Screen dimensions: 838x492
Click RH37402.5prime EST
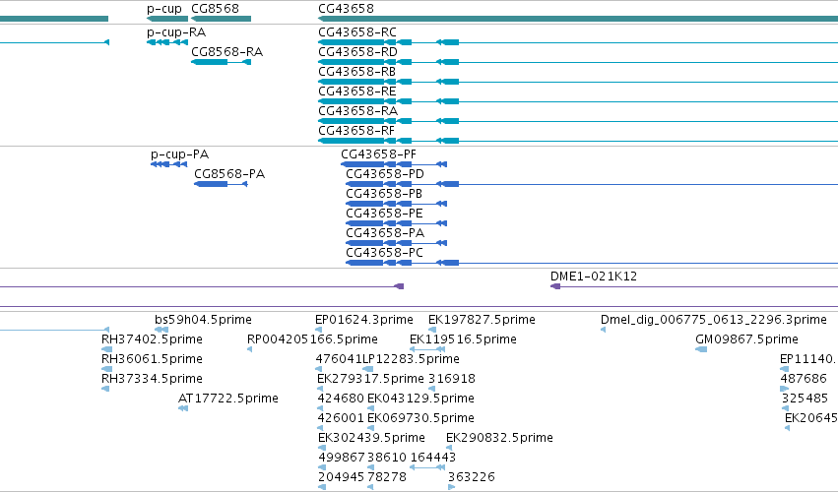click(152, 339)
